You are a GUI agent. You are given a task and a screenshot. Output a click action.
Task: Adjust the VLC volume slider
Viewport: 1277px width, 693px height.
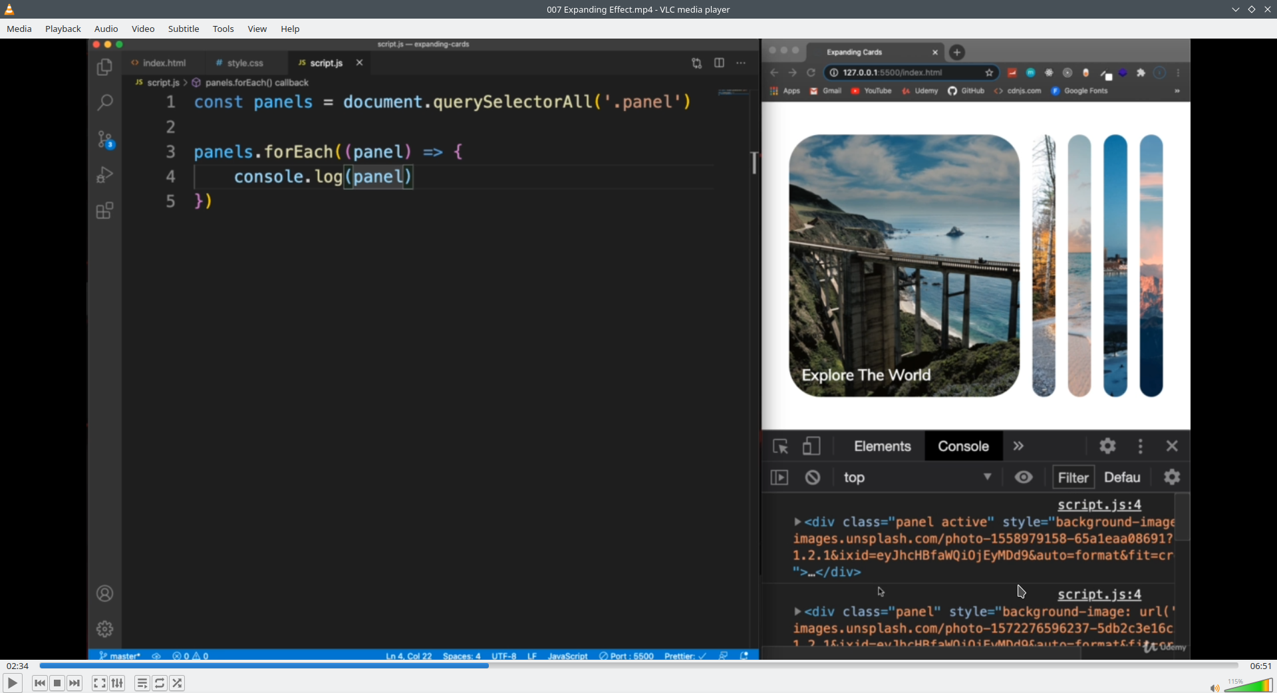(x=1248, y=685)
